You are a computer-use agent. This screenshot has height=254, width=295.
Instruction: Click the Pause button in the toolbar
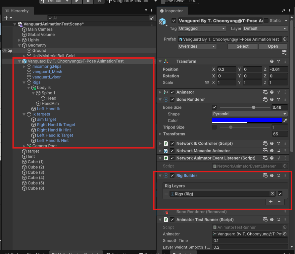pyautogui.click(x=88, y=2)
